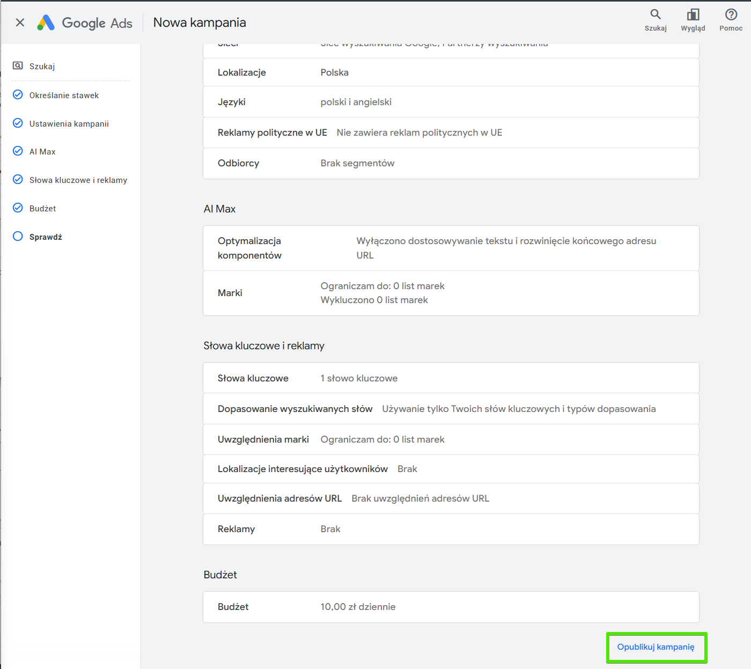Click the Reklamy polityczne w UE row

click(451, 133)
